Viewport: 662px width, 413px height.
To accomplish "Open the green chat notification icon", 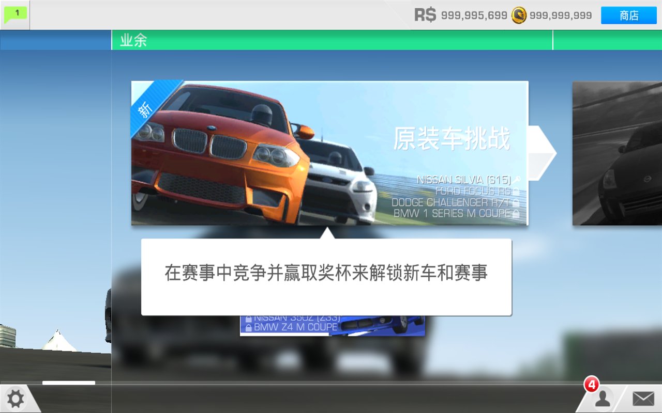I will tap(15, 15).
